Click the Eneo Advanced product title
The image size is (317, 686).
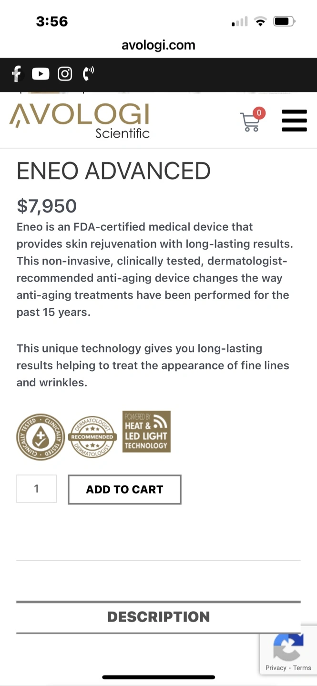pos(113,171)
